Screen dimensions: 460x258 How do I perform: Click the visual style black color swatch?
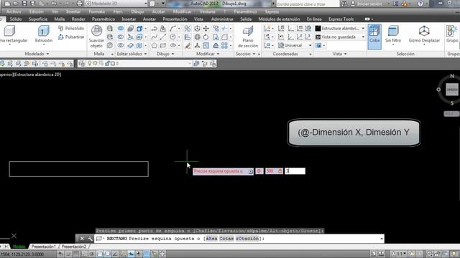pyautogui.click(x=318, y=29)
